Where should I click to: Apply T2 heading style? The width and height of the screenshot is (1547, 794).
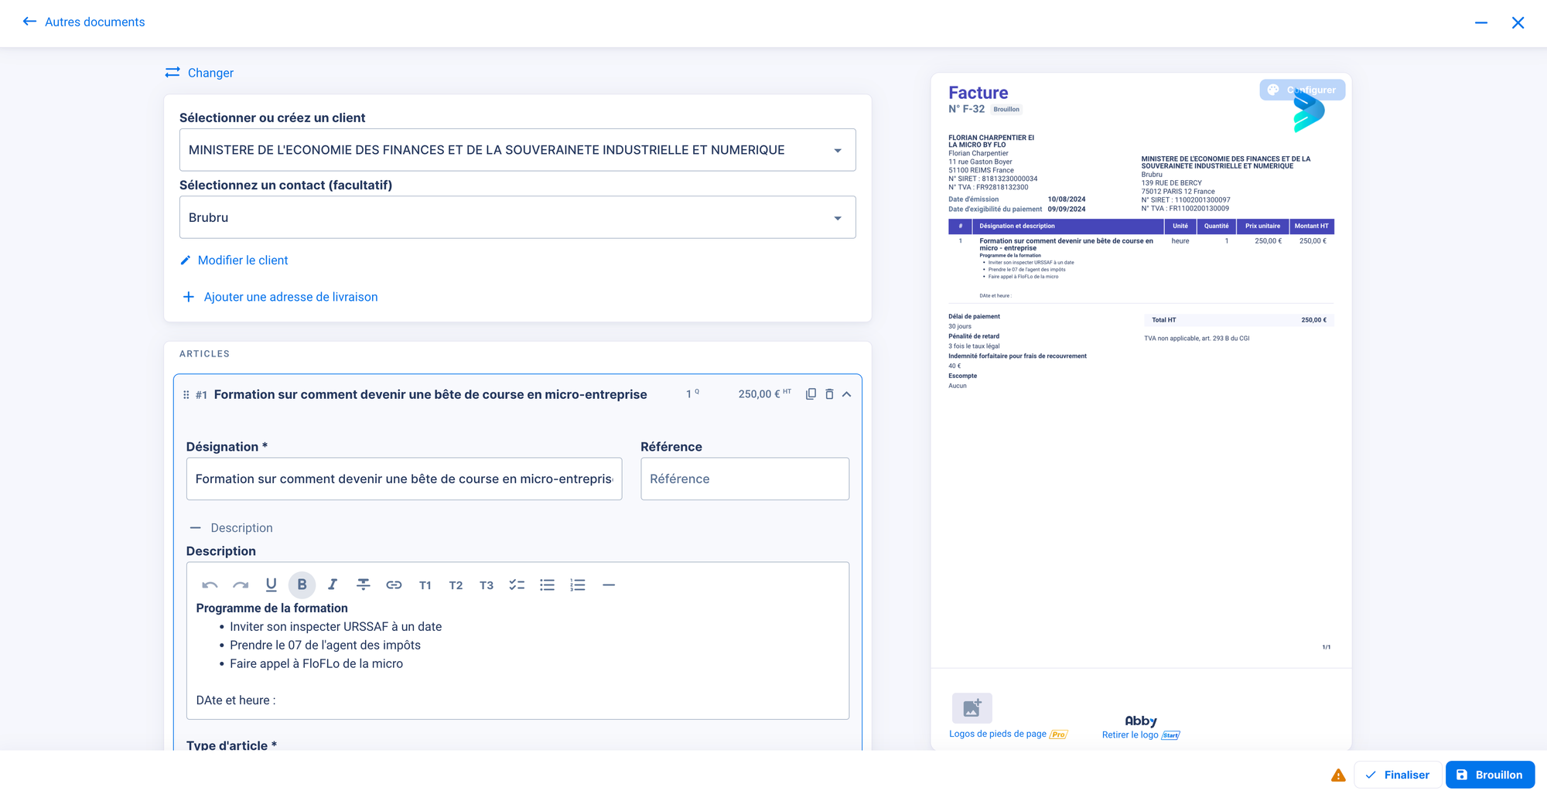coord(456,585)
